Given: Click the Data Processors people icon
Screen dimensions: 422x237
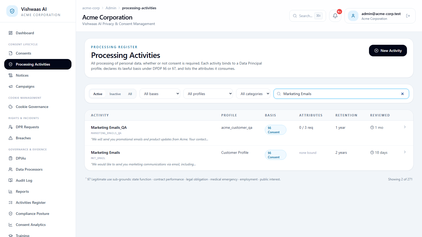Looking at the screenshot, I should pyautogui.click(x=11, y=169).
